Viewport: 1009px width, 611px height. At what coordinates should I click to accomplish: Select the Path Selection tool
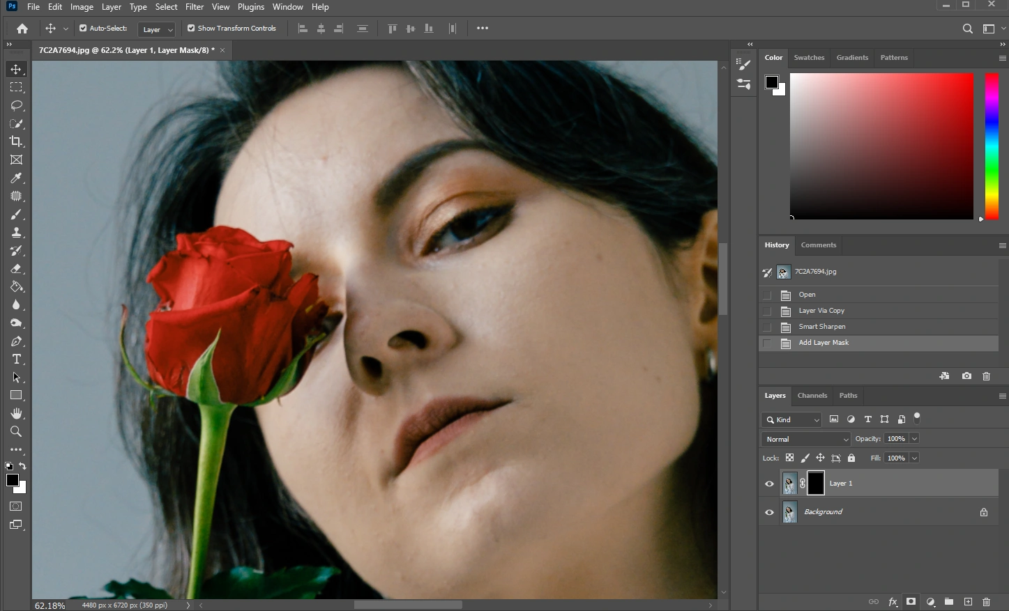click(16, 378)
